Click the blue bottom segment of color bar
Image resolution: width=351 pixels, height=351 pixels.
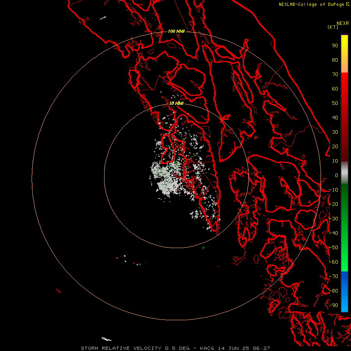coord(344,292)
